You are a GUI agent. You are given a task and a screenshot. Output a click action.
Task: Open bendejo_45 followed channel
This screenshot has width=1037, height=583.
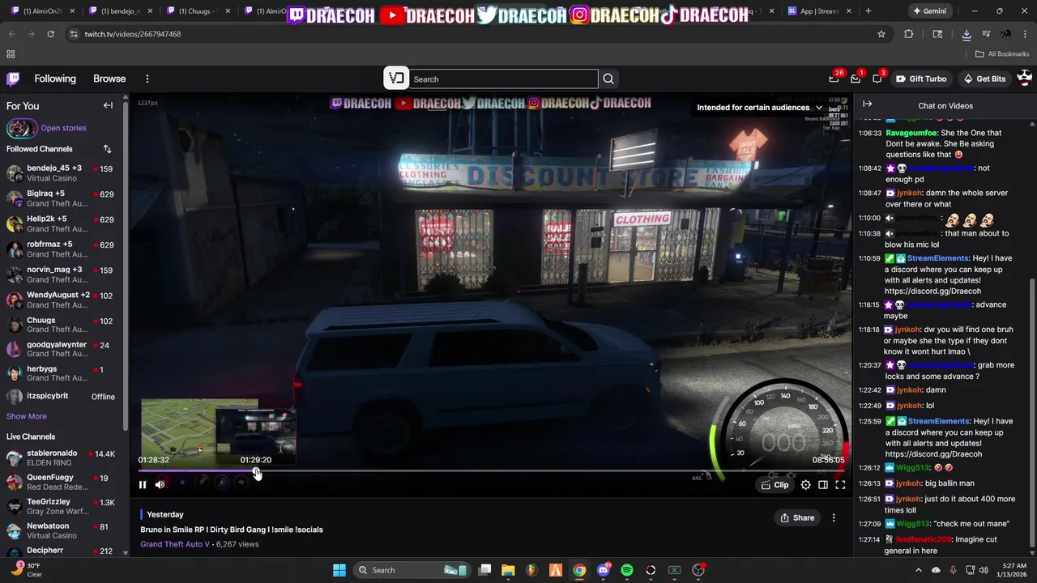click(x=62, y=173)
